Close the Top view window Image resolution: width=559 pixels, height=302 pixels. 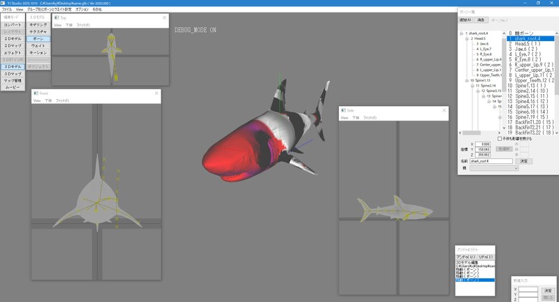point(164,17)
